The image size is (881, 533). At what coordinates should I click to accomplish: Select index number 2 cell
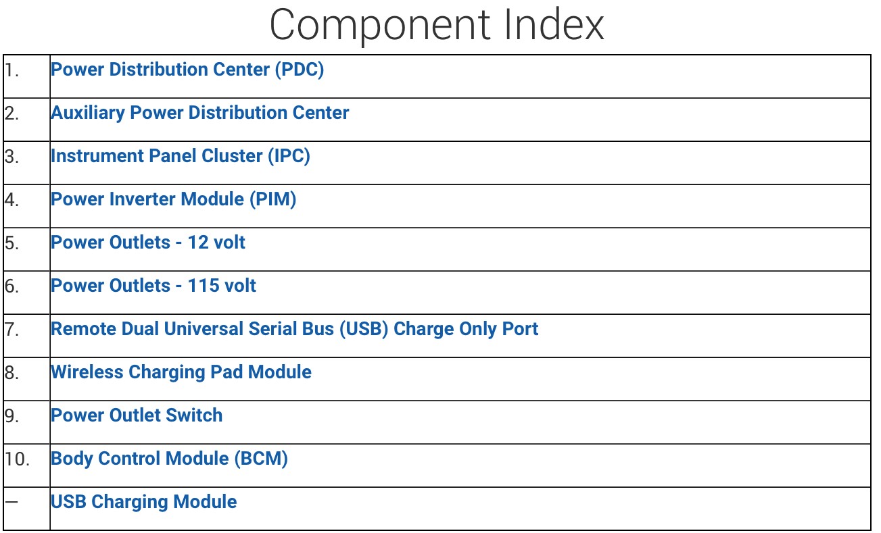coord(26,120)
